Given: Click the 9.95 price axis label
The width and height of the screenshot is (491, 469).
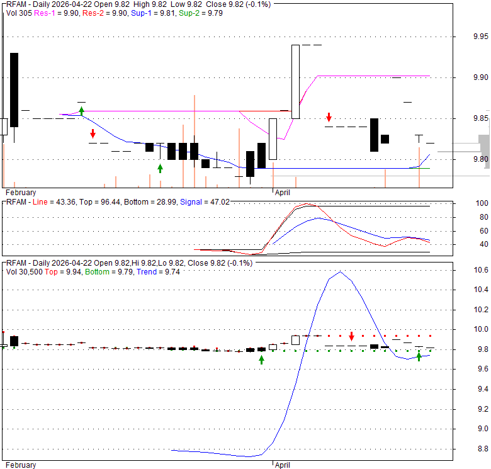Looking at the screenshot, I should [x=481, y=37].
